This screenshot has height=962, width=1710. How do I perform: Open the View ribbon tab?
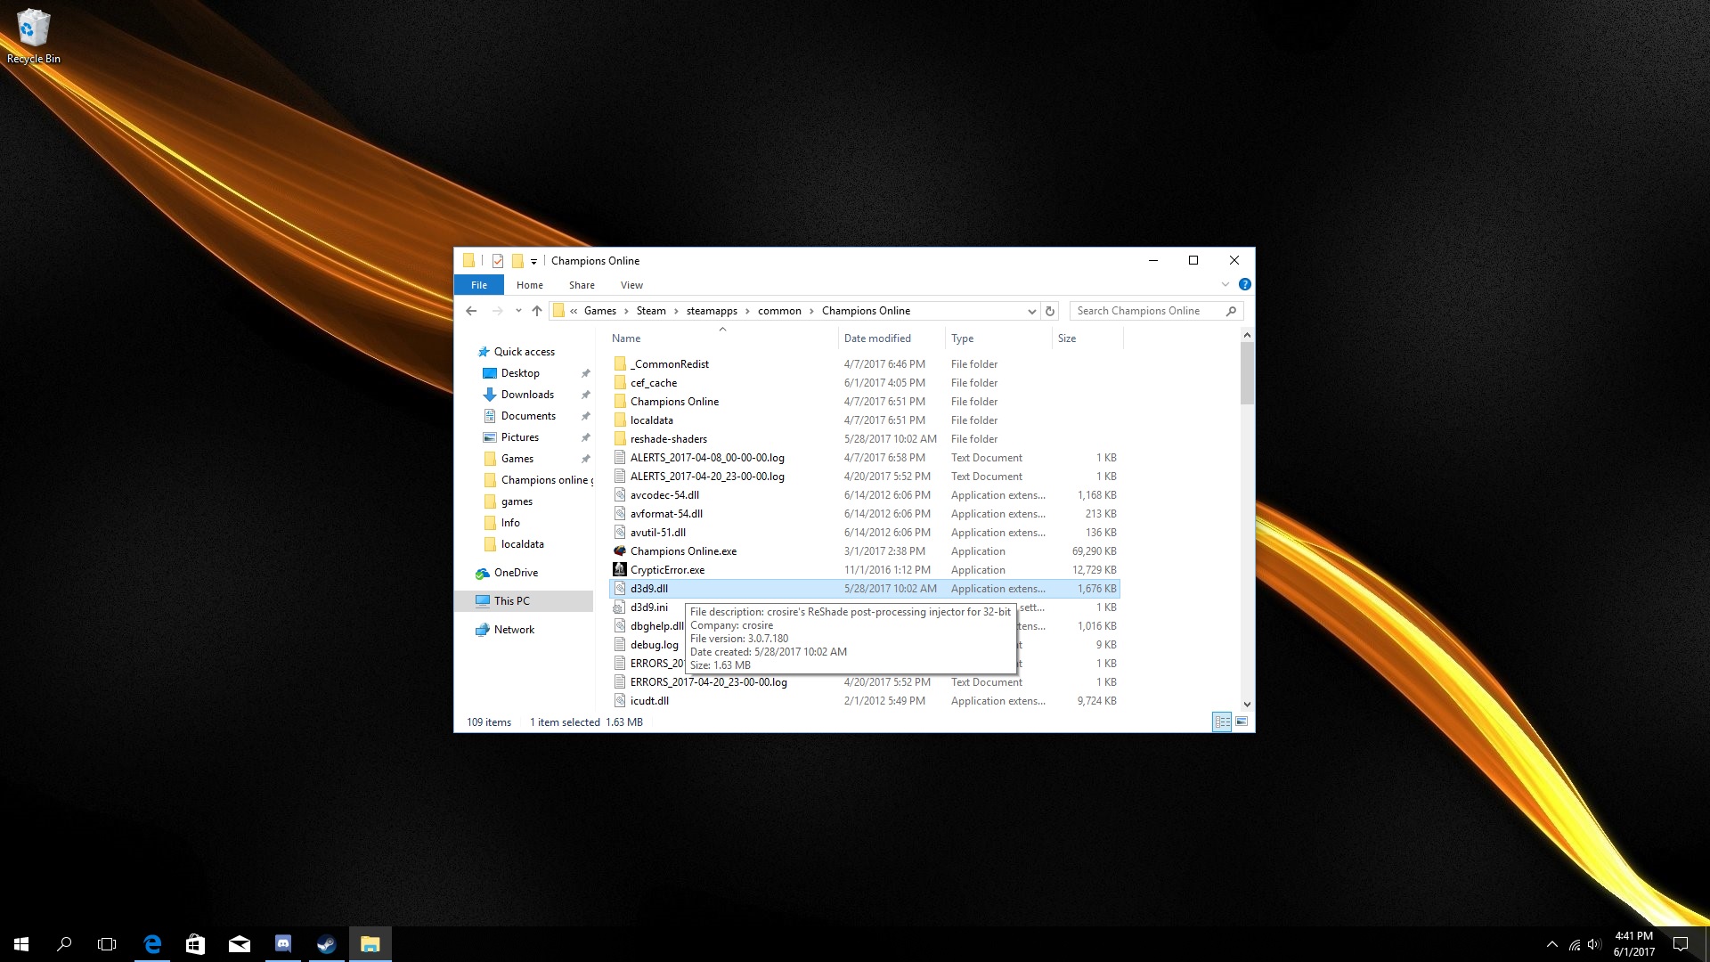(x=631, y=285)
